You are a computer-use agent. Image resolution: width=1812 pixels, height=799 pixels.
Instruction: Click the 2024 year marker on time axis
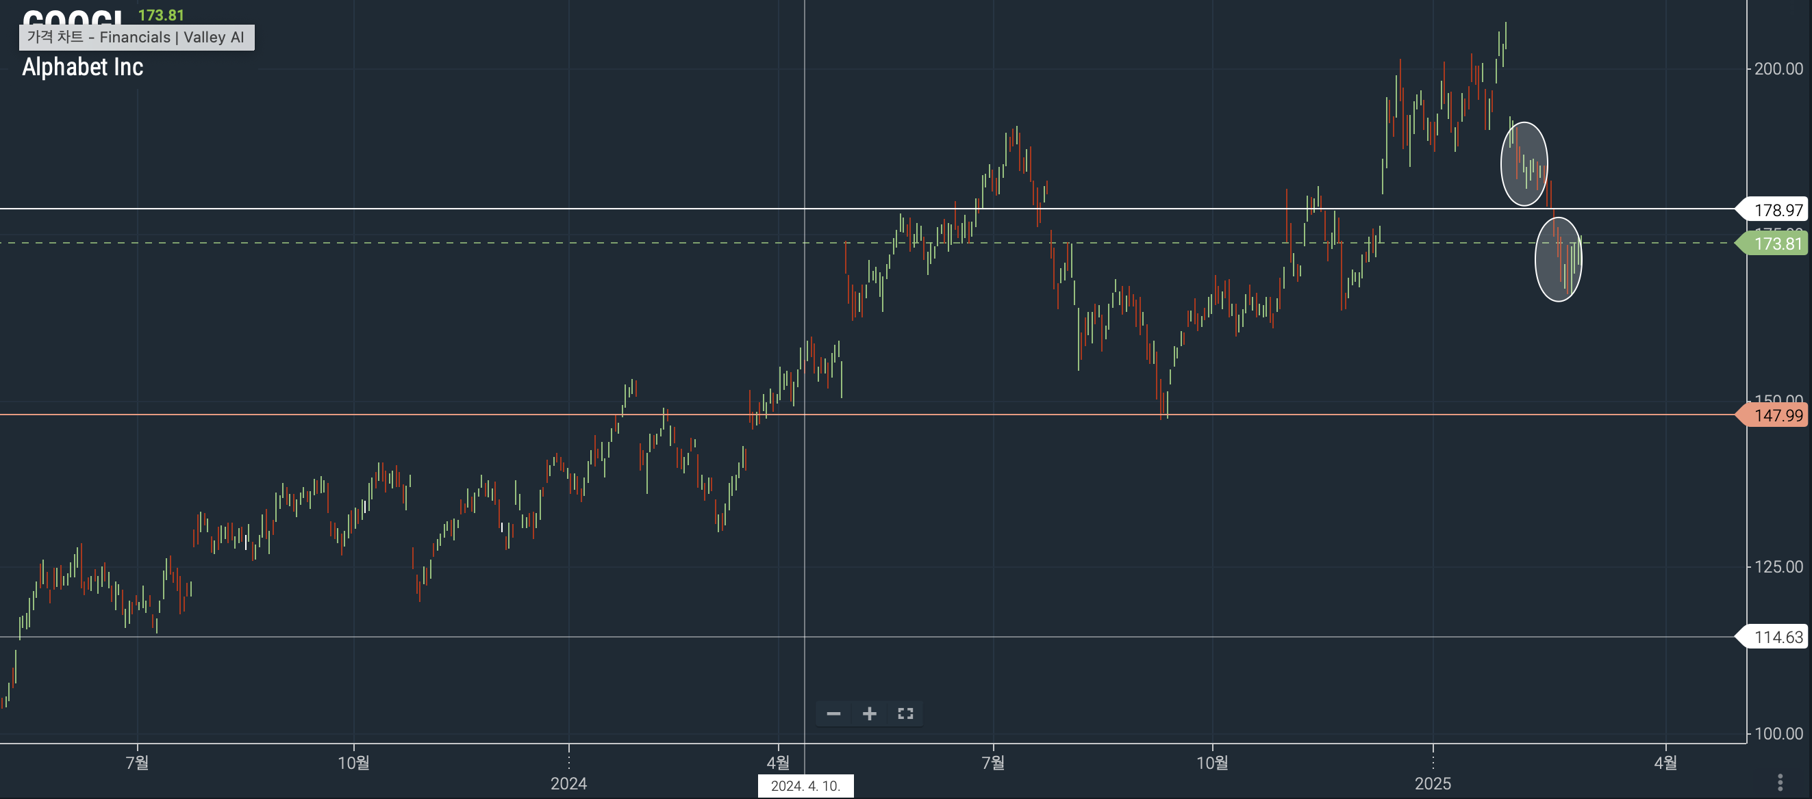click(x=568, y=783)
